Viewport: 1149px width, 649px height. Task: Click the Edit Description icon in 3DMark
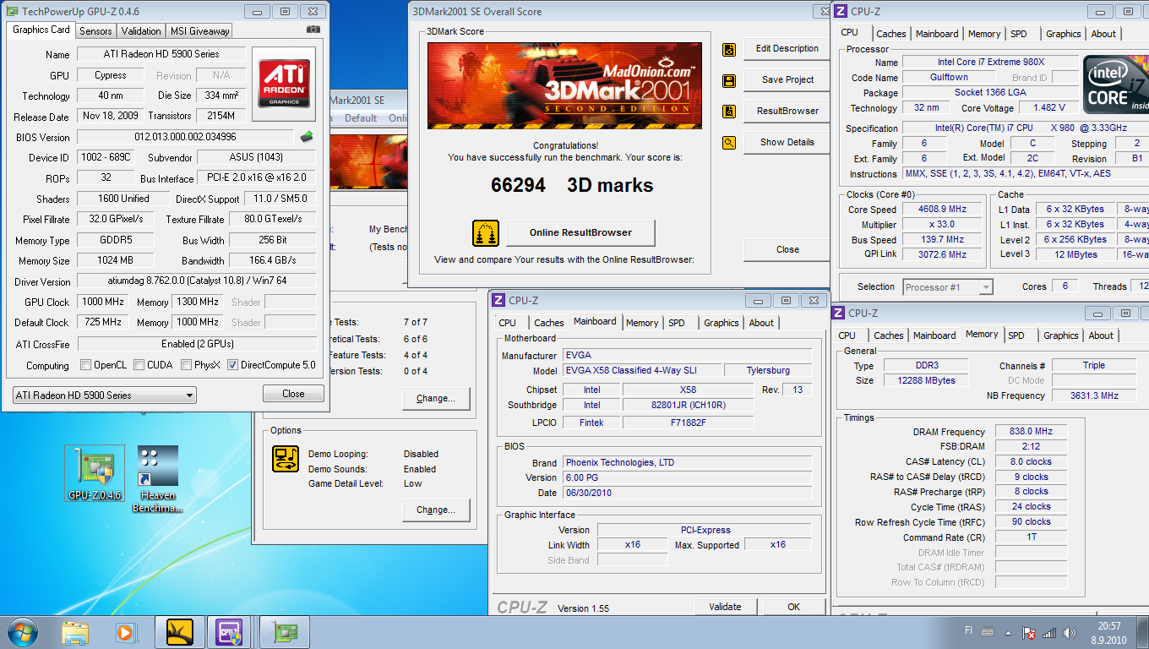[729, 50]
